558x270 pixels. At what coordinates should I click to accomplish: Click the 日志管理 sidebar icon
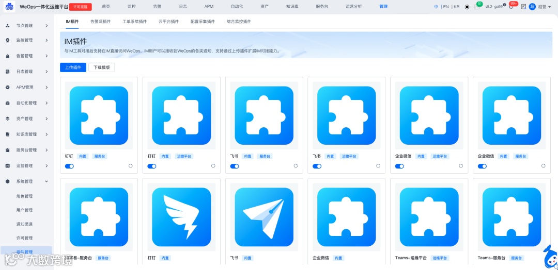pos(7,72)
